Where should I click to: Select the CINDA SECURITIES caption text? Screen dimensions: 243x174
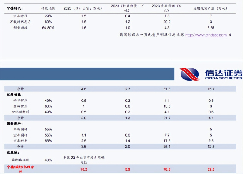(x=224, y=78)
